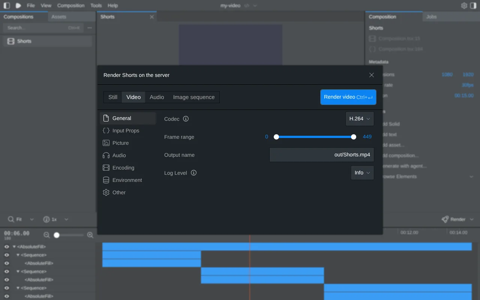This screenshot has height=300, width=480.
Task: Switch to the Image sequence tab
Action: coord(194,97)
